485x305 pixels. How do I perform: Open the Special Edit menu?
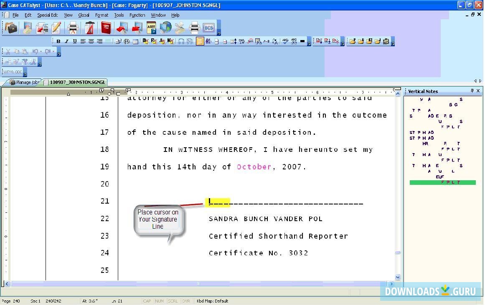(x=47, y=15)
